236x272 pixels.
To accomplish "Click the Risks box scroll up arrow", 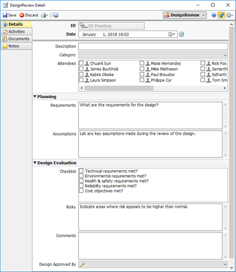I will coord(225,206).
